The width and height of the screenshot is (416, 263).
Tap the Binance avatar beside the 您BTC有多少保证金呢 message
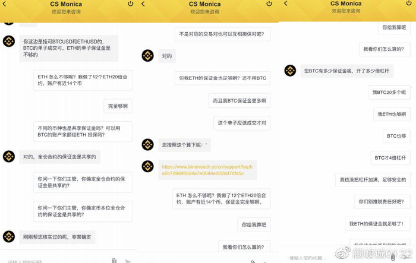tap(290, 71)
